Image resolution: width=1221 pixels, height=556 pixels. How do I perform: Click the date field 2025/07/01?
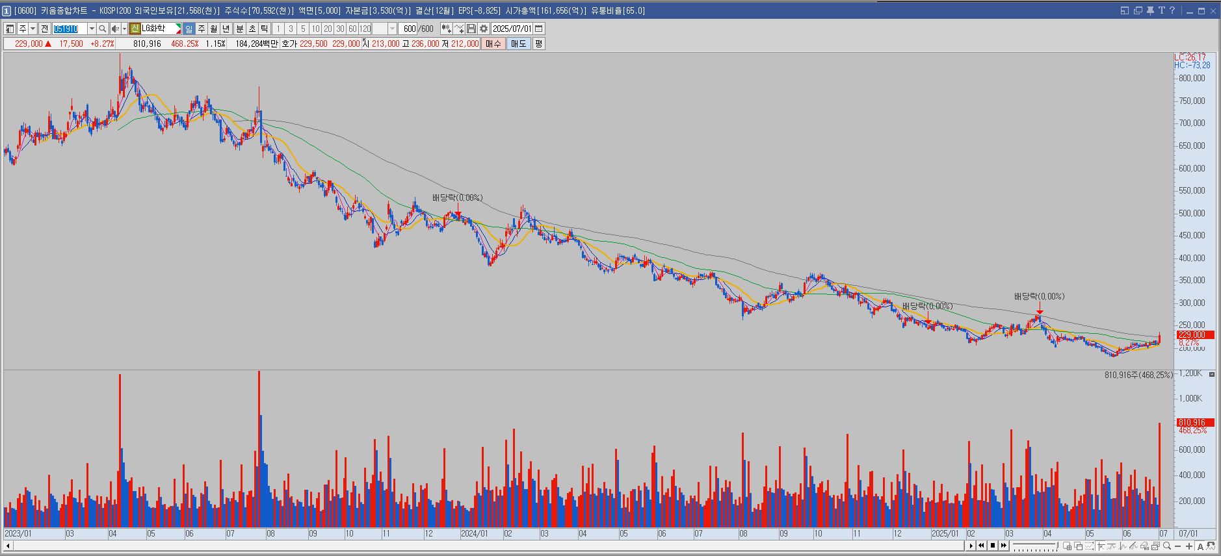512,29
